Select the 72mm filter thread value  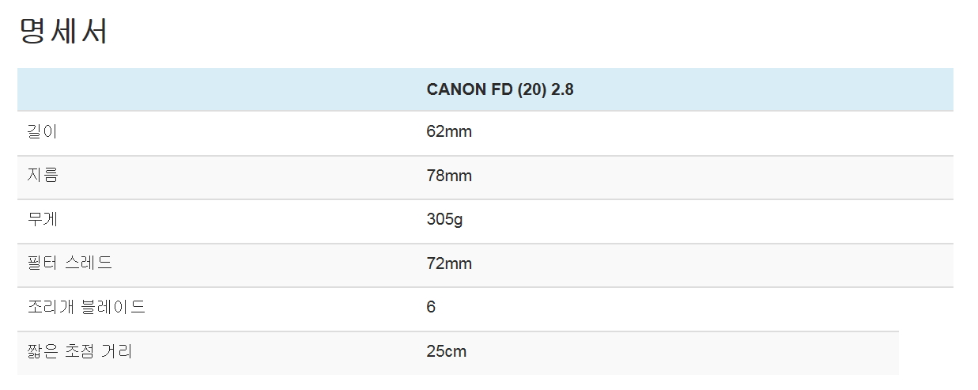click(x=448, y=263)
